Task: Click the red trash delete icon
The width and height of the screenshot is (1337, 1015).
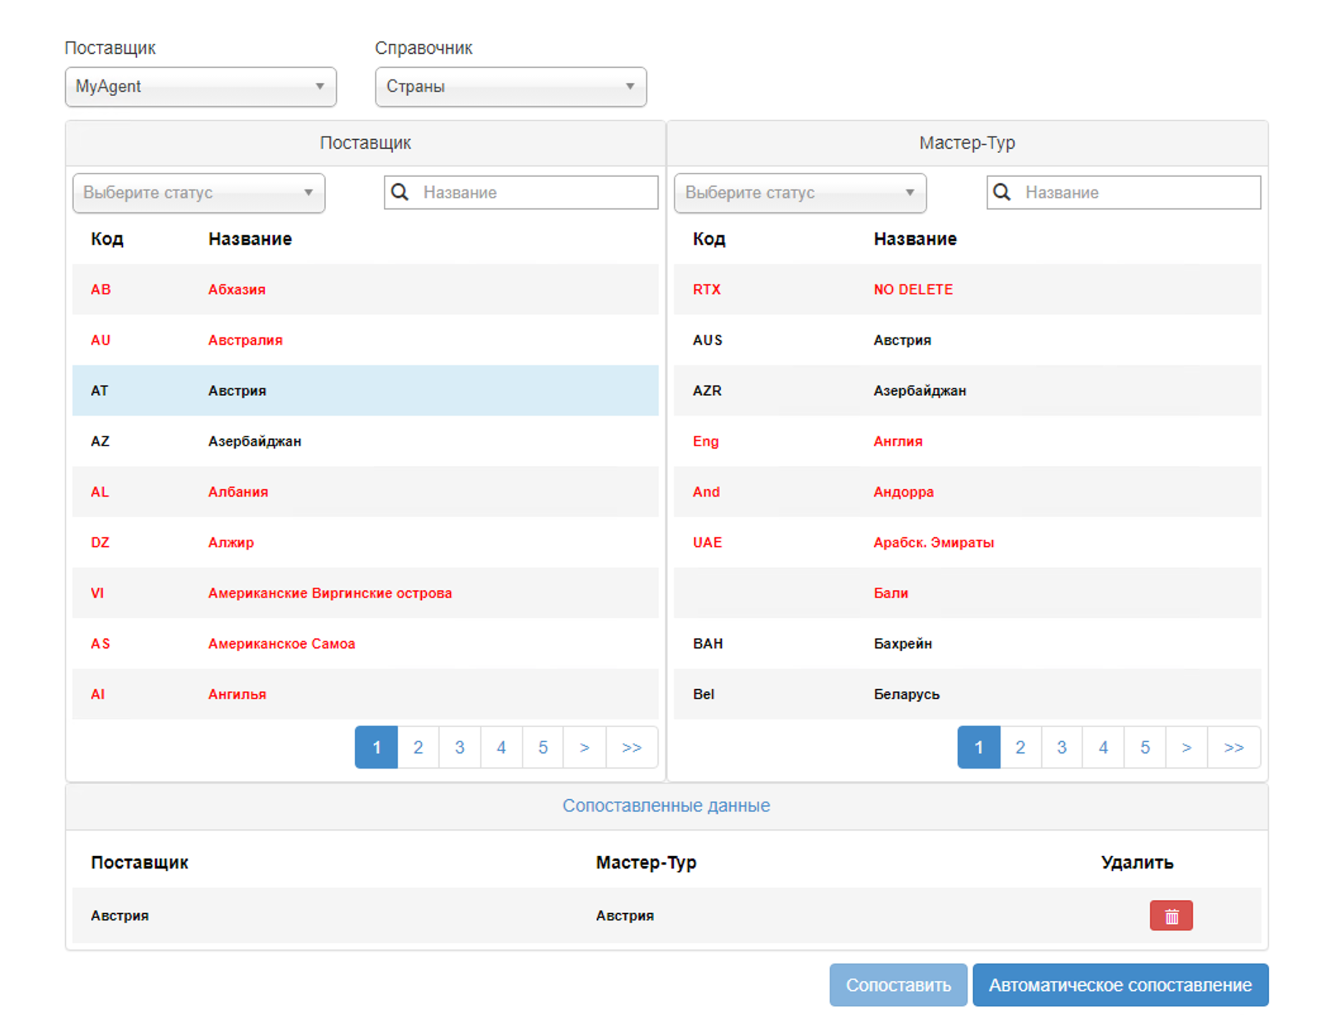Action: (x=1170, y=915)
